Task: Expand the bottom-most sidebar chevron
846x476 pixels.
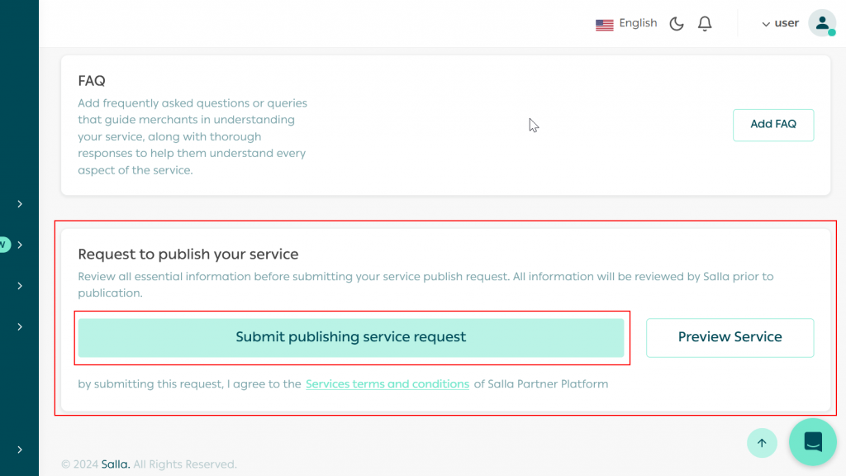Action: pyautogui.click(x=20, y=450)
